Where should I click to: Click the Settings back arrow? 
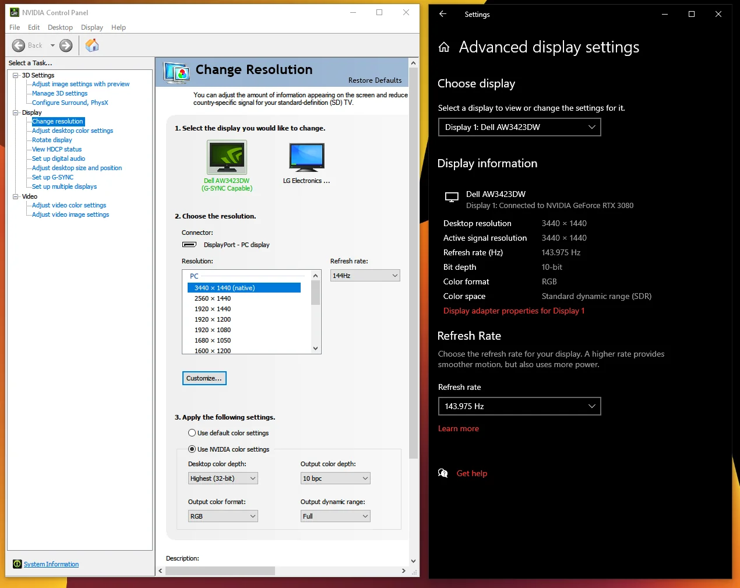pyautogui.click(x=443, y=14)
